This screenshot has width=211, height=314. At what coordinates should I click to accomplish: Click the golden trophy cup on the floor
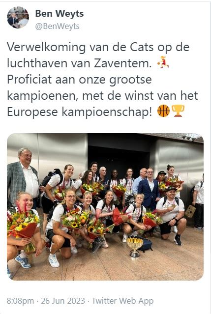pyautogui.click(x=135, y=247)
